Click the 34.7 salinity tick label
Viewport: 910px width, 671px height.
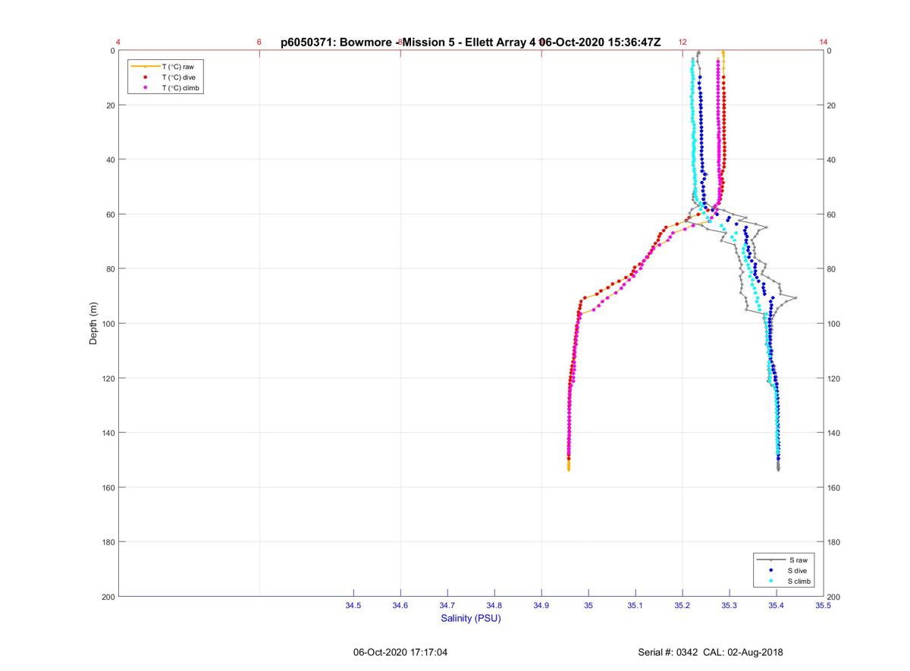click(x=447, y=606)
